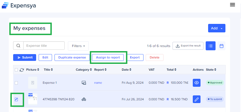Toggle the select-all checkbox in header
This screenshot has width=241, height=112.
[x=16, y=70]
